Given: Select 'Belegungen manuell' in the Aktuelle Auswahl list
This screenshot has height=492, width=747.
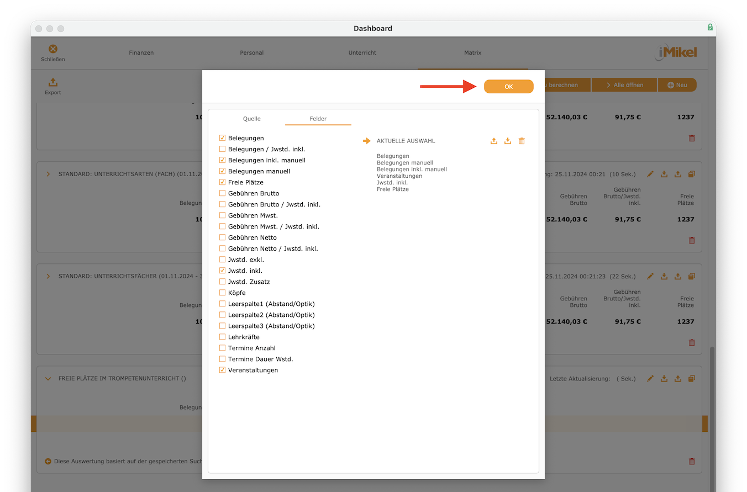Looking at the screenshot, I should click(x=405, y=163).
